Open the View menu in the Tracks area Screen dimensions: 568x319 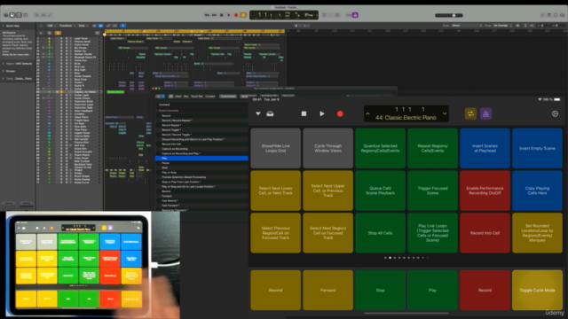click(83, 26)
